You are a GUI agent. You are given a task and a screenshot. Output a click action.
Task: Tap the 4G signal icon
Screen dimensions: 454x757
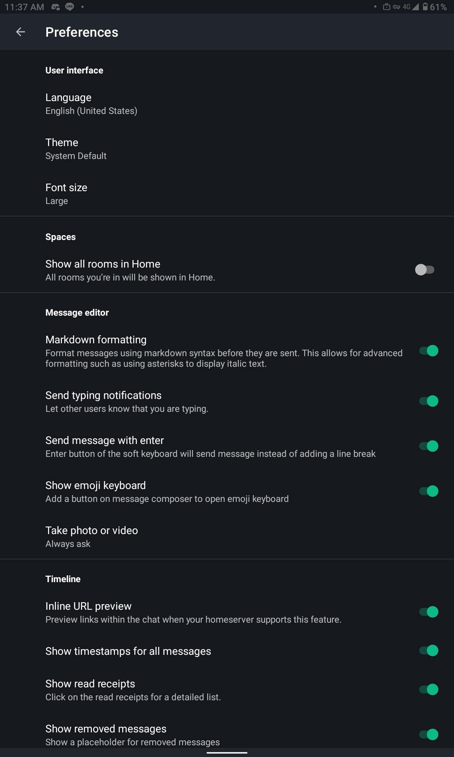tap(411, 7)
